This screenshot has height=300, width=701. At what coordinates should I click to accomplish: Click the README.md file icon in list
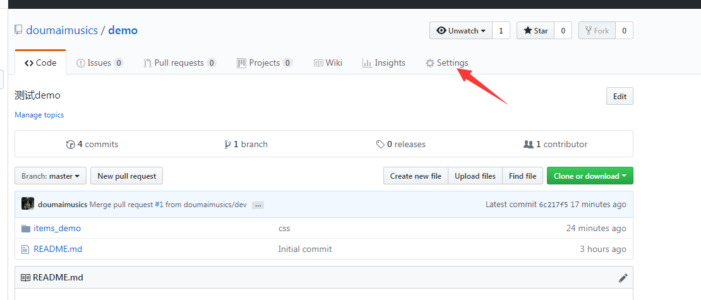click(26, 249)
